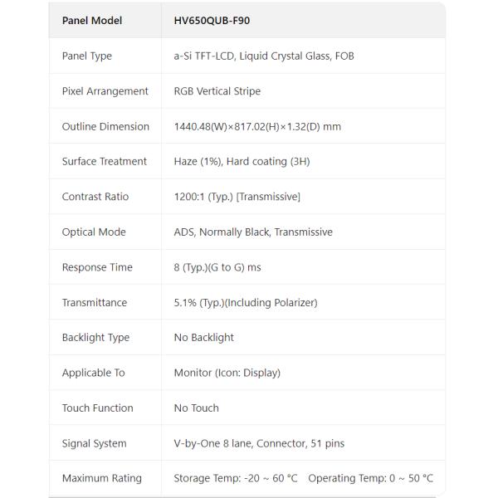Click the Storage Temp maximum rating text
The height and width of the screenshot is (498, 498).
pyautogui.click(x=235, y=479)
